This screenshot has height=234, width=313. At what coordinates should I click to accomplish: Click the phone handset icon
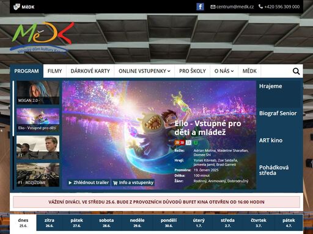click(x=260, y=7)
